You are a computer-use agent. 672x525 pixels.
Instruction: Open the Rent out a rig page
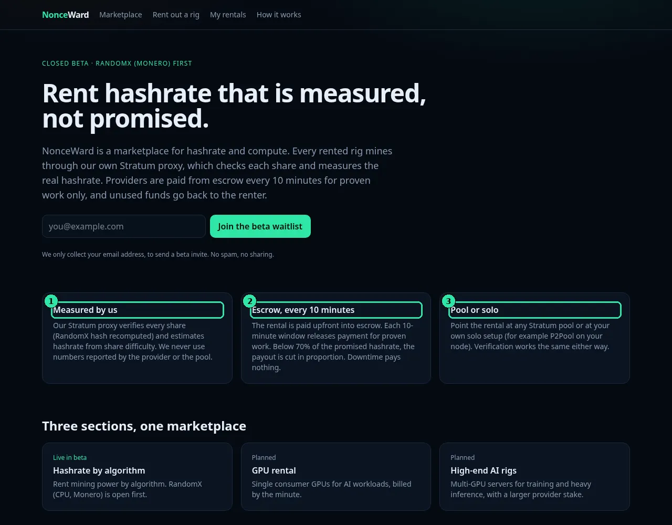176,15
